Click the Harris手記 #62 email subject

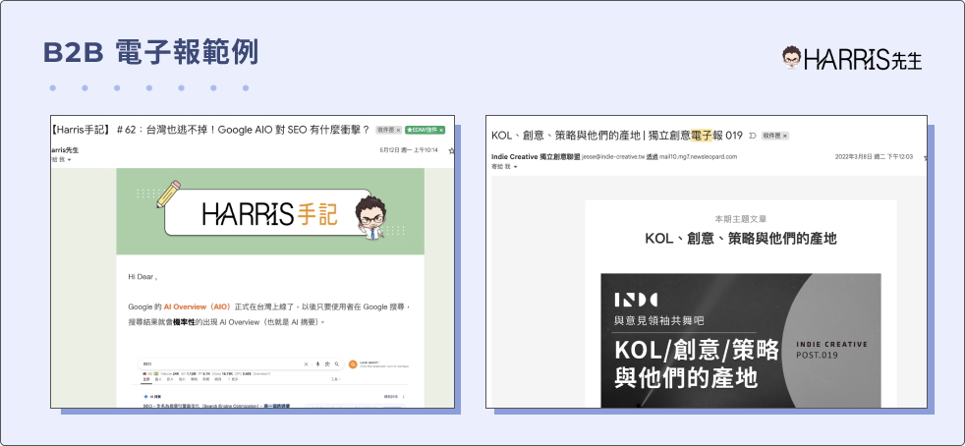pos(210,130)
